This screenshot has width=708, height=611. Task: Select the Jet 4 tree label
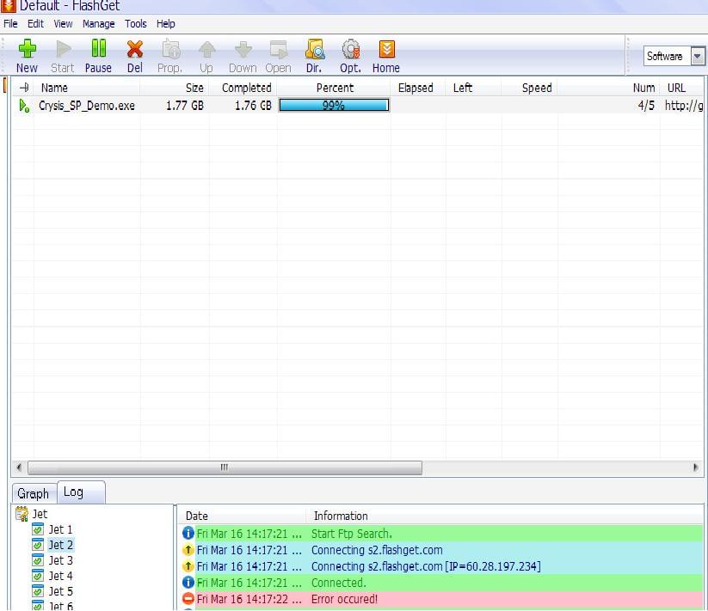pos(60,576)
